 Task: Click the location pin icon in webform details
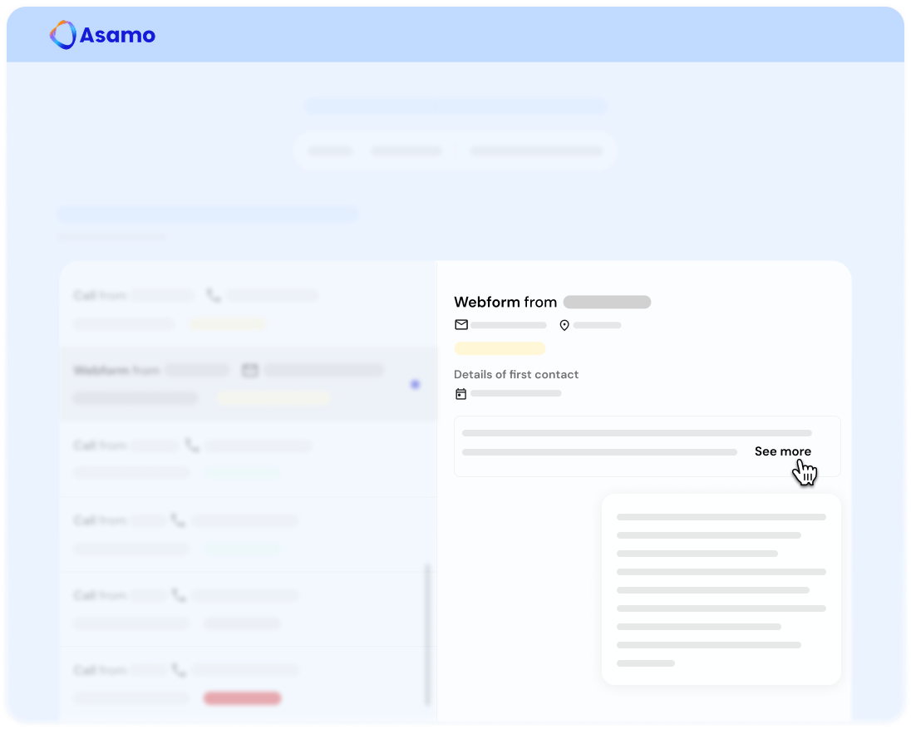564,325
